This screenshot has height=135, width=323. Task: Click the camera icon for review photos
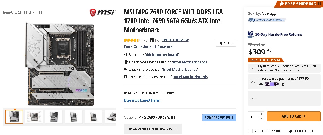point(152,40)
